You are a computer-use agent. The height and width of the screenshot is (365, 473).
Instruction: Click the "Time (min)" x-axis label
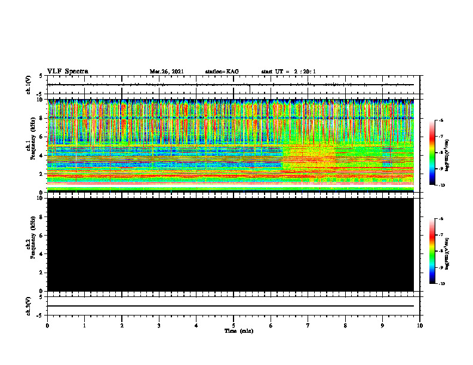[x=239, y=331]
